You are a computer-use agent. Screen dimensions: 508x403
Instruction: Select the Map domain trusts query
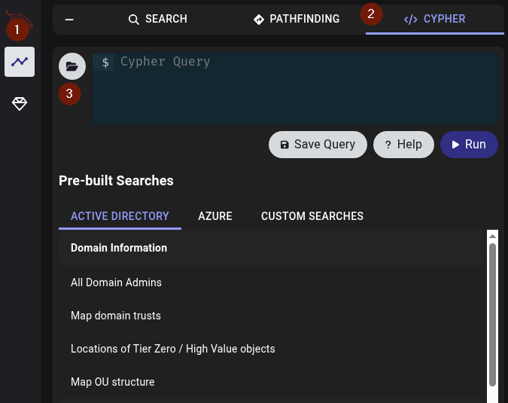pos(116,316)
